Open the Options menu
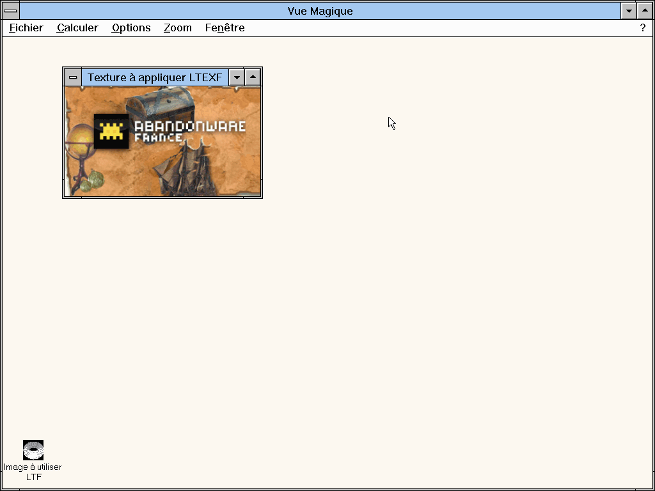Image resolution: width=655 pixels, height=491 pixels. point(131,28)
